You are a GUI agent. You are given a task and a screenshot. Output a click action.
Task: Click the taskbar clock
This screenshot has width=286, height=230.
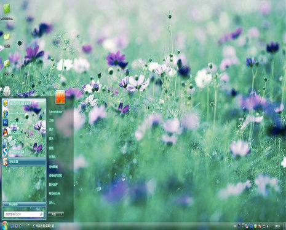point(277,226)
